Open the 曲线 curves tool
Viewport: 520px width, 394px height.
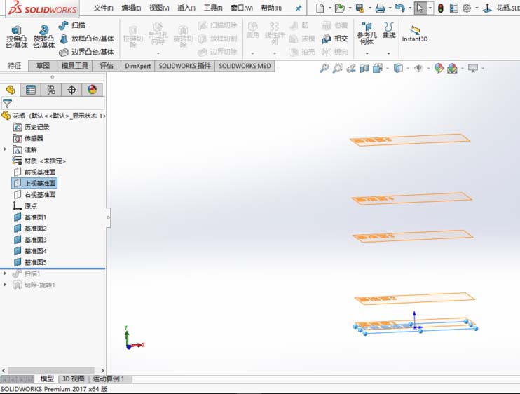coord(389,30)
